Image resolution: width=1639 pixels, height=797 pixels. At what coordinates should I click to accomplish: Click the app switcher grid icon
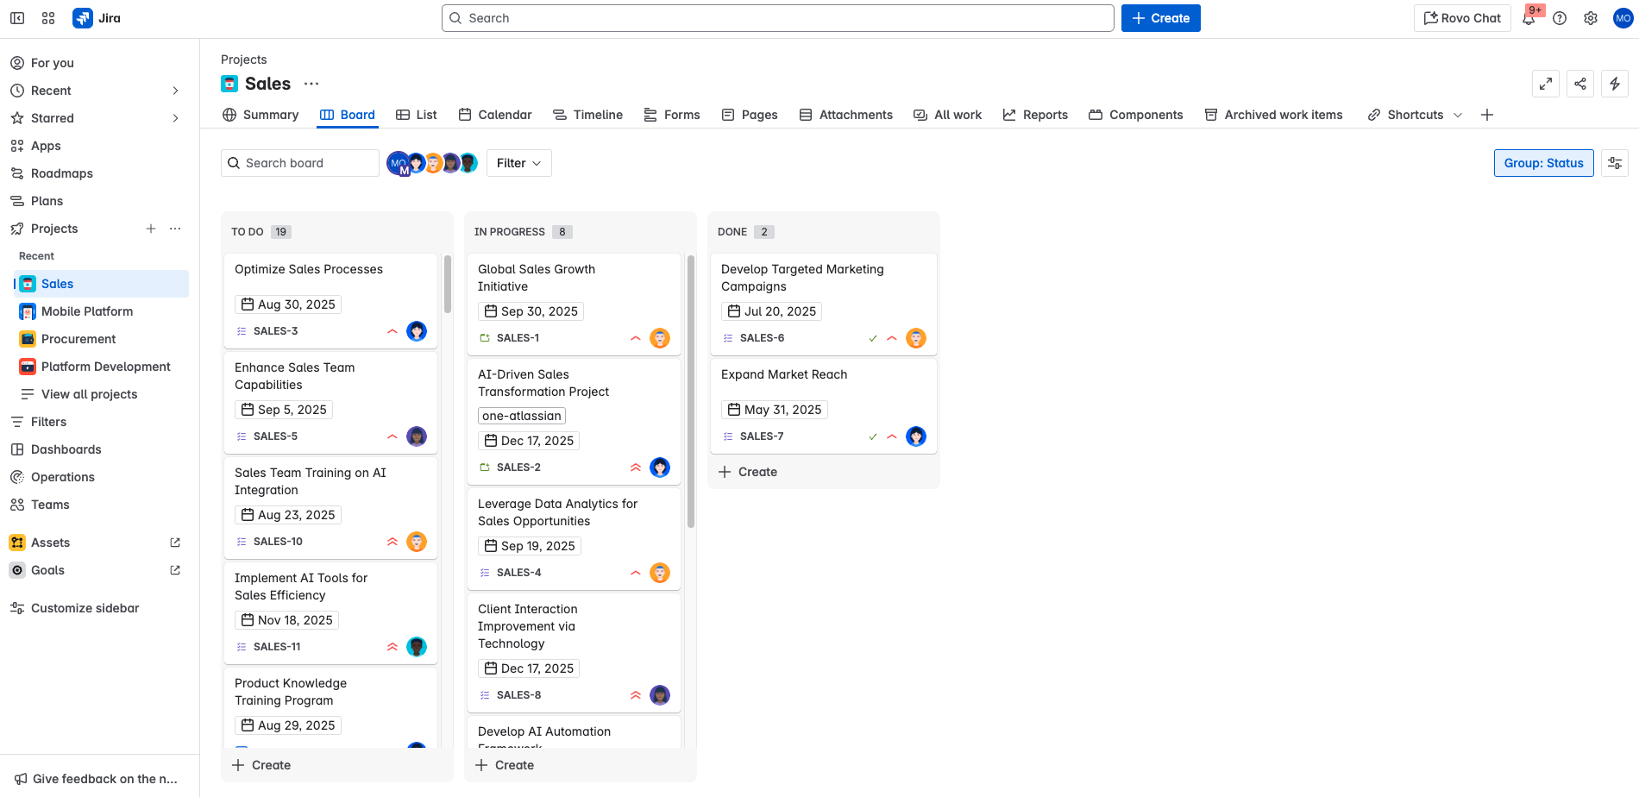coord(48,18)
